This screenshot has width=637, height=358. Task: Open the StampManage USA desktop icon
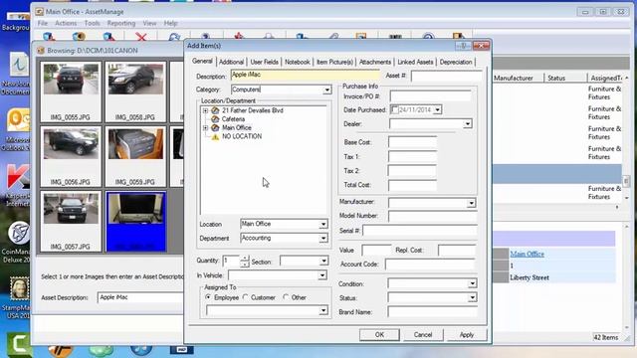(17, 297)
